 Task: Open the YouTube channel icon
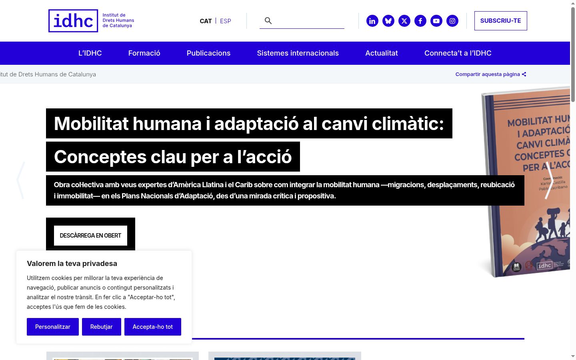pos(436,21)
